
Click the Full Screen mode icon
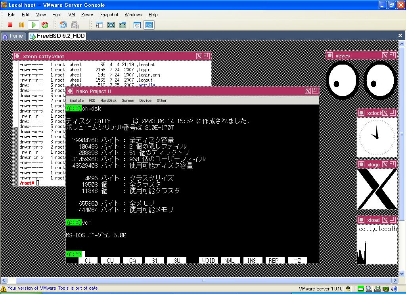pyautogui.click(x=123, y=25)
